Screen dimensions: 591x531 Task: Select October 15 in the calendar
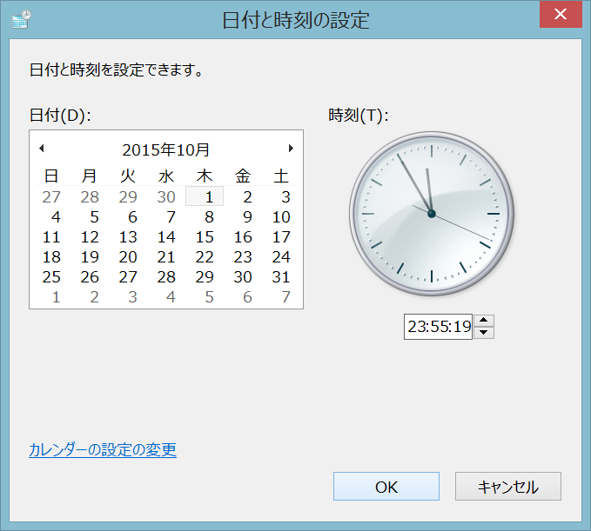[205, 237]
